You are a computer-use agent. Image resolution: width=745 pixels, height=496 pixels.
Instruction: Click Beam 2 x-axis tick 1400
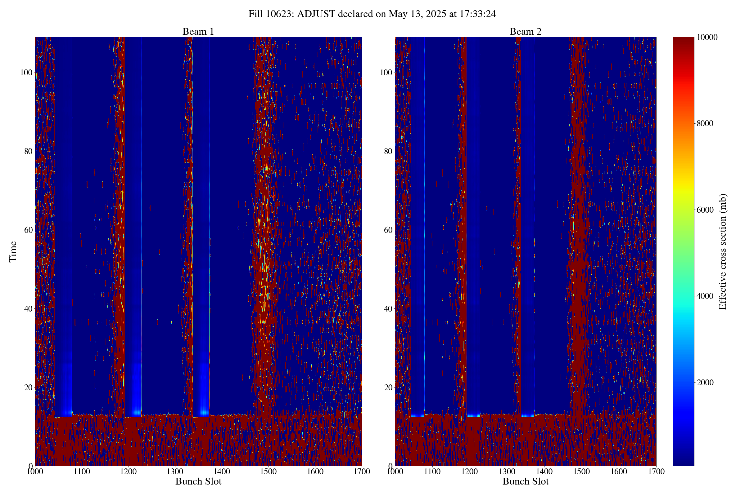tap(544, 472)
